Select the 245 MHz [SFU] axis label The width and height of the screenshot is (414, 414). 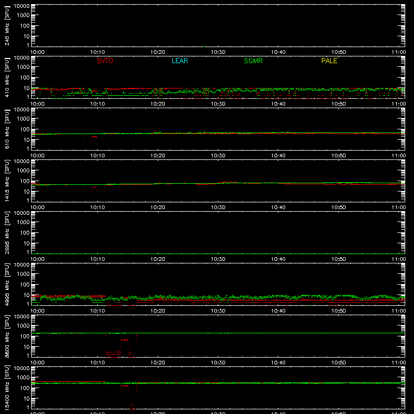tap(7, 25)
